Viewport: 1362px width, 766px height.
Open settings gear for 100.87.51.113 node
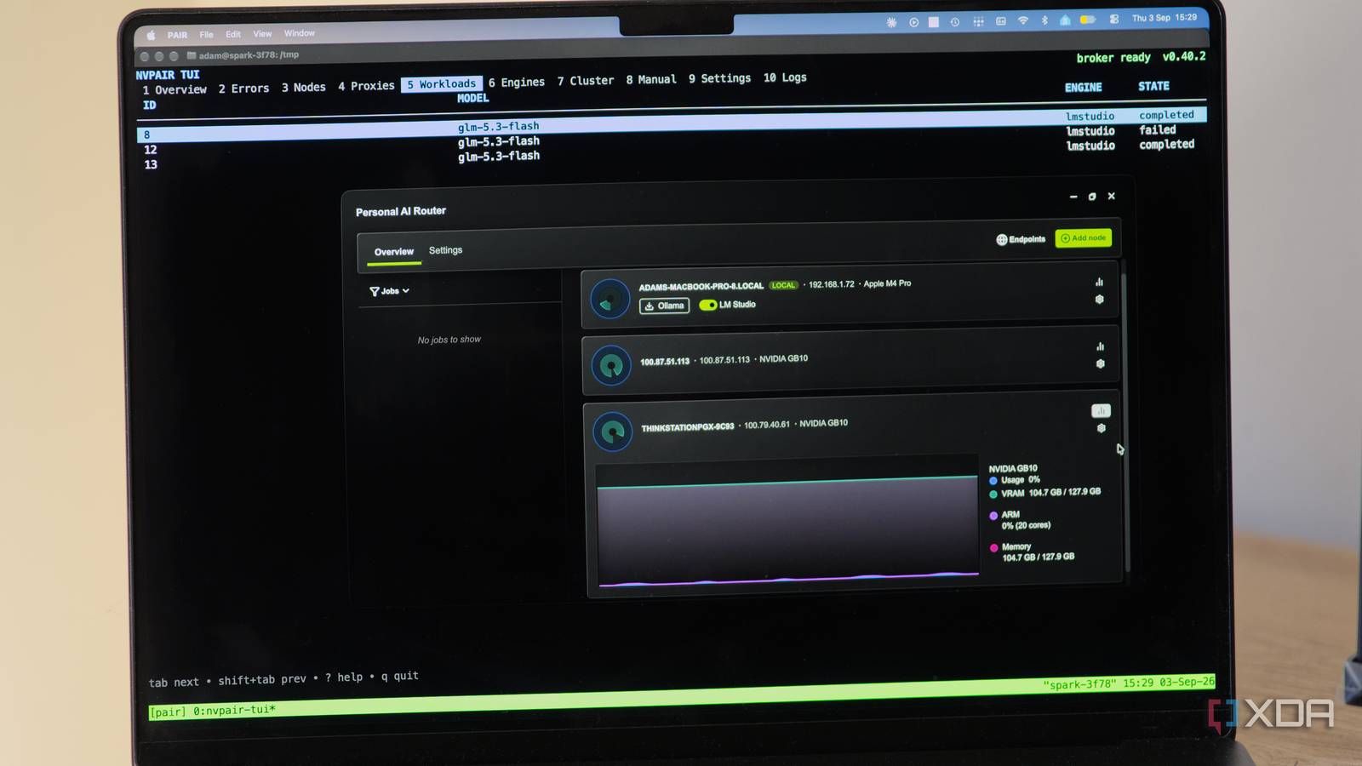pyautogui.click(x=1100, y=363)
